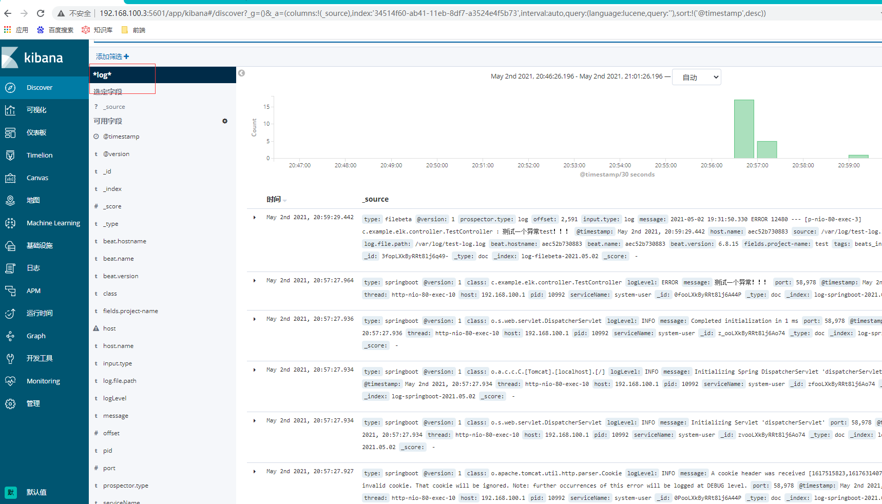Select the prospector.type field
The height and width of the screenshot is (504, 882).
pos(126,486)
